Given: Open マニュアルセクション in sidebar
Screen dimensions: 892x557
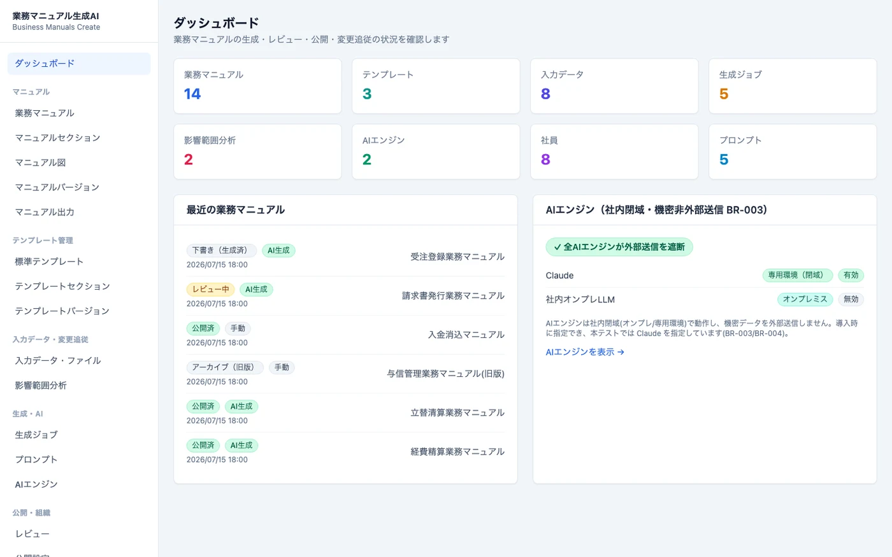Looking at the screenshot, I should 79,138.
